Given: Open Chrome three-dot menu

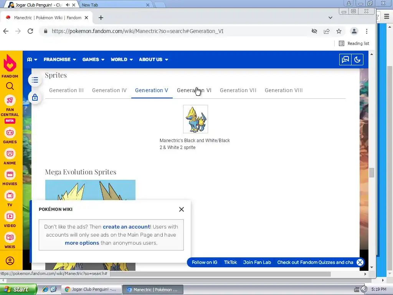Looking at the screenshot, I should pyautogui.click(x=367, y=31).
